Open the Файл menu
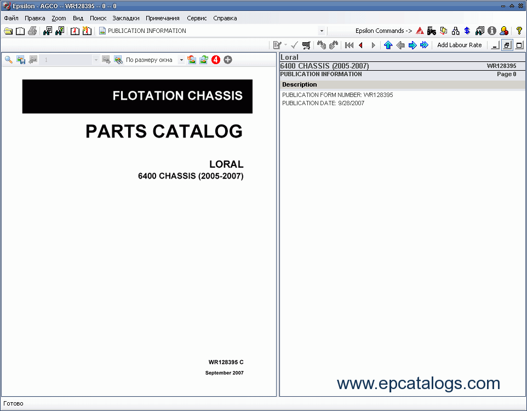The image size is (527, 411). pyautogui.click(x=11, y=18)
